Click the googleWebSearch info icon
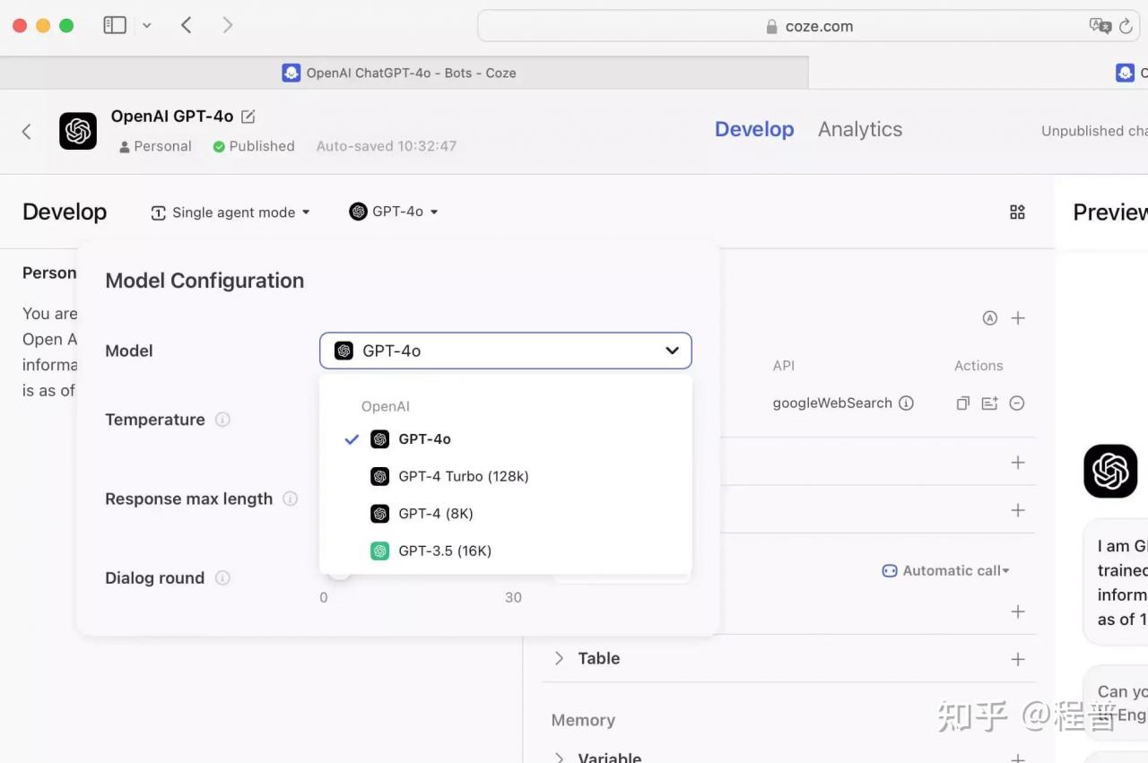 (906, 403)
